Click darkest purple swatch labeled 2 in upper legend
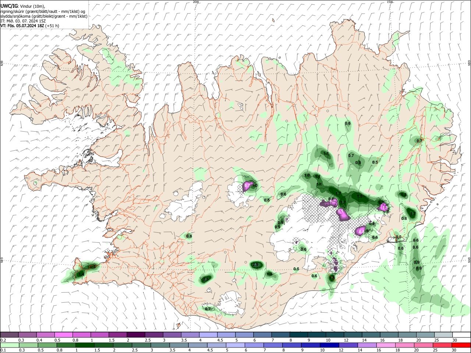The image size is (471, 353). coord(135,335)
